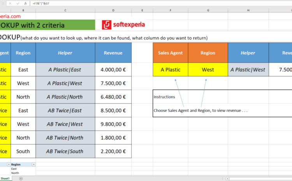Select the orange Sales Agent header

171,53
